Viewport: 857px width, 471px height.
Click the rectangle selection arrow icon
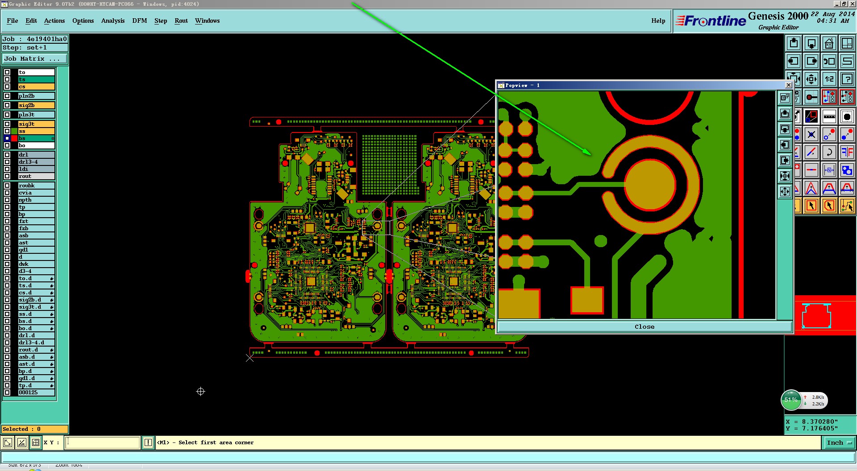tap(811, 206)
